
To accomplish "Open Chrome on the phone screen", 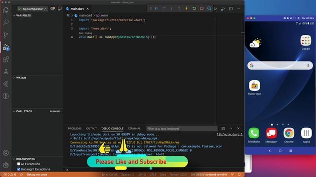I will [289, 135].
